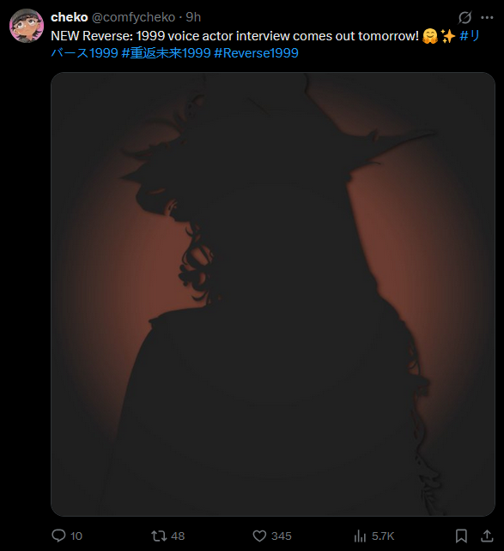Open cheko's profile avatar picture

click(x=27, y=26)
